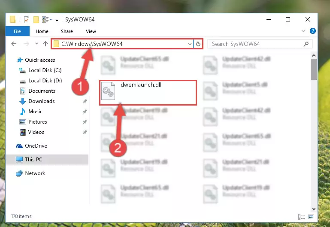Click the 178 items status text
Image resolution: width=330 pixels, height=227 pixels.
click(x=21, y=216)
